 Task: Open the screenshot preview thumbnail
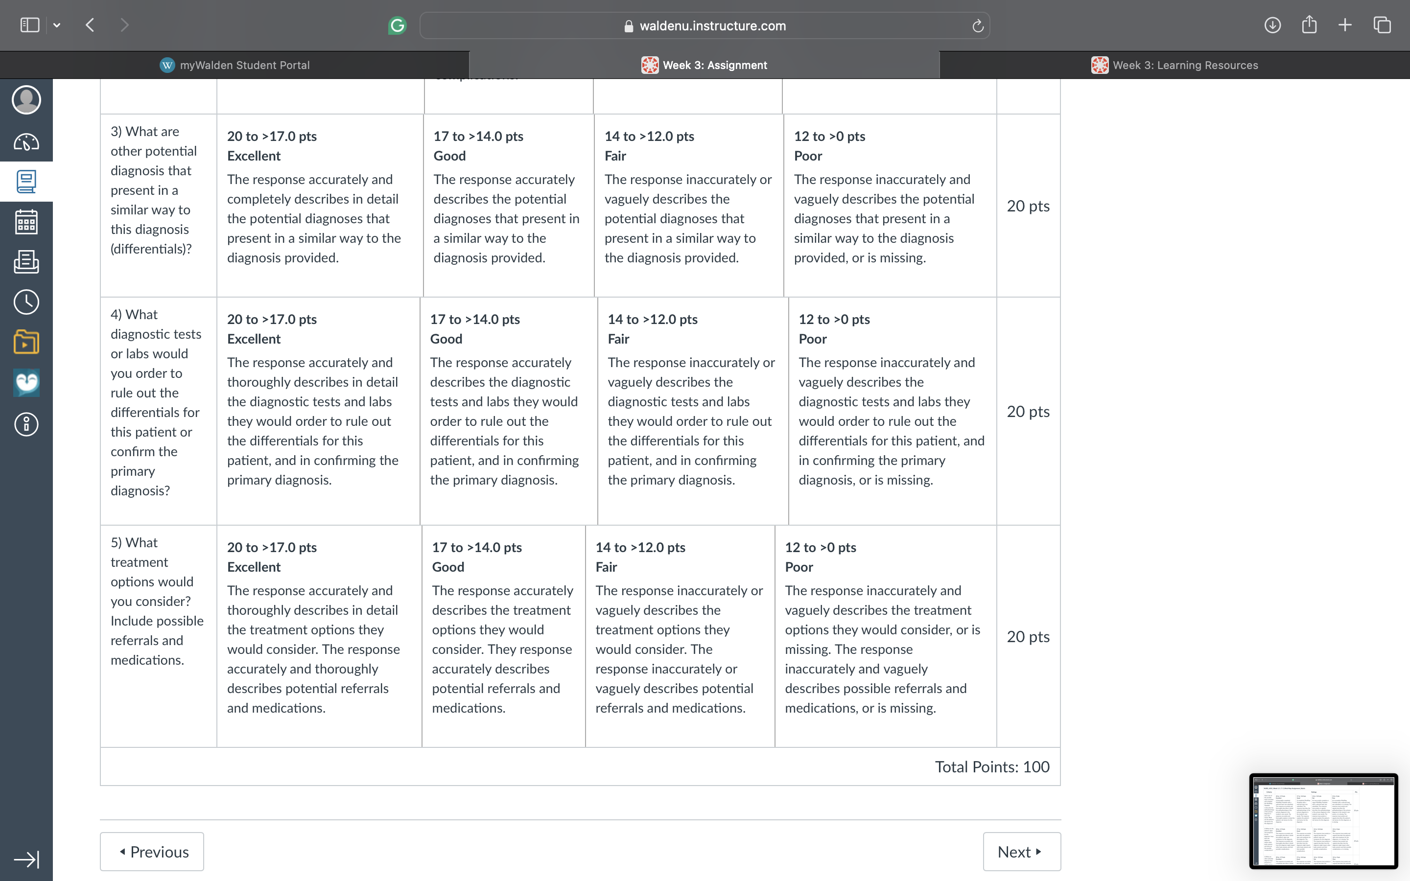pyautogui.click(x=1323, y=821)
